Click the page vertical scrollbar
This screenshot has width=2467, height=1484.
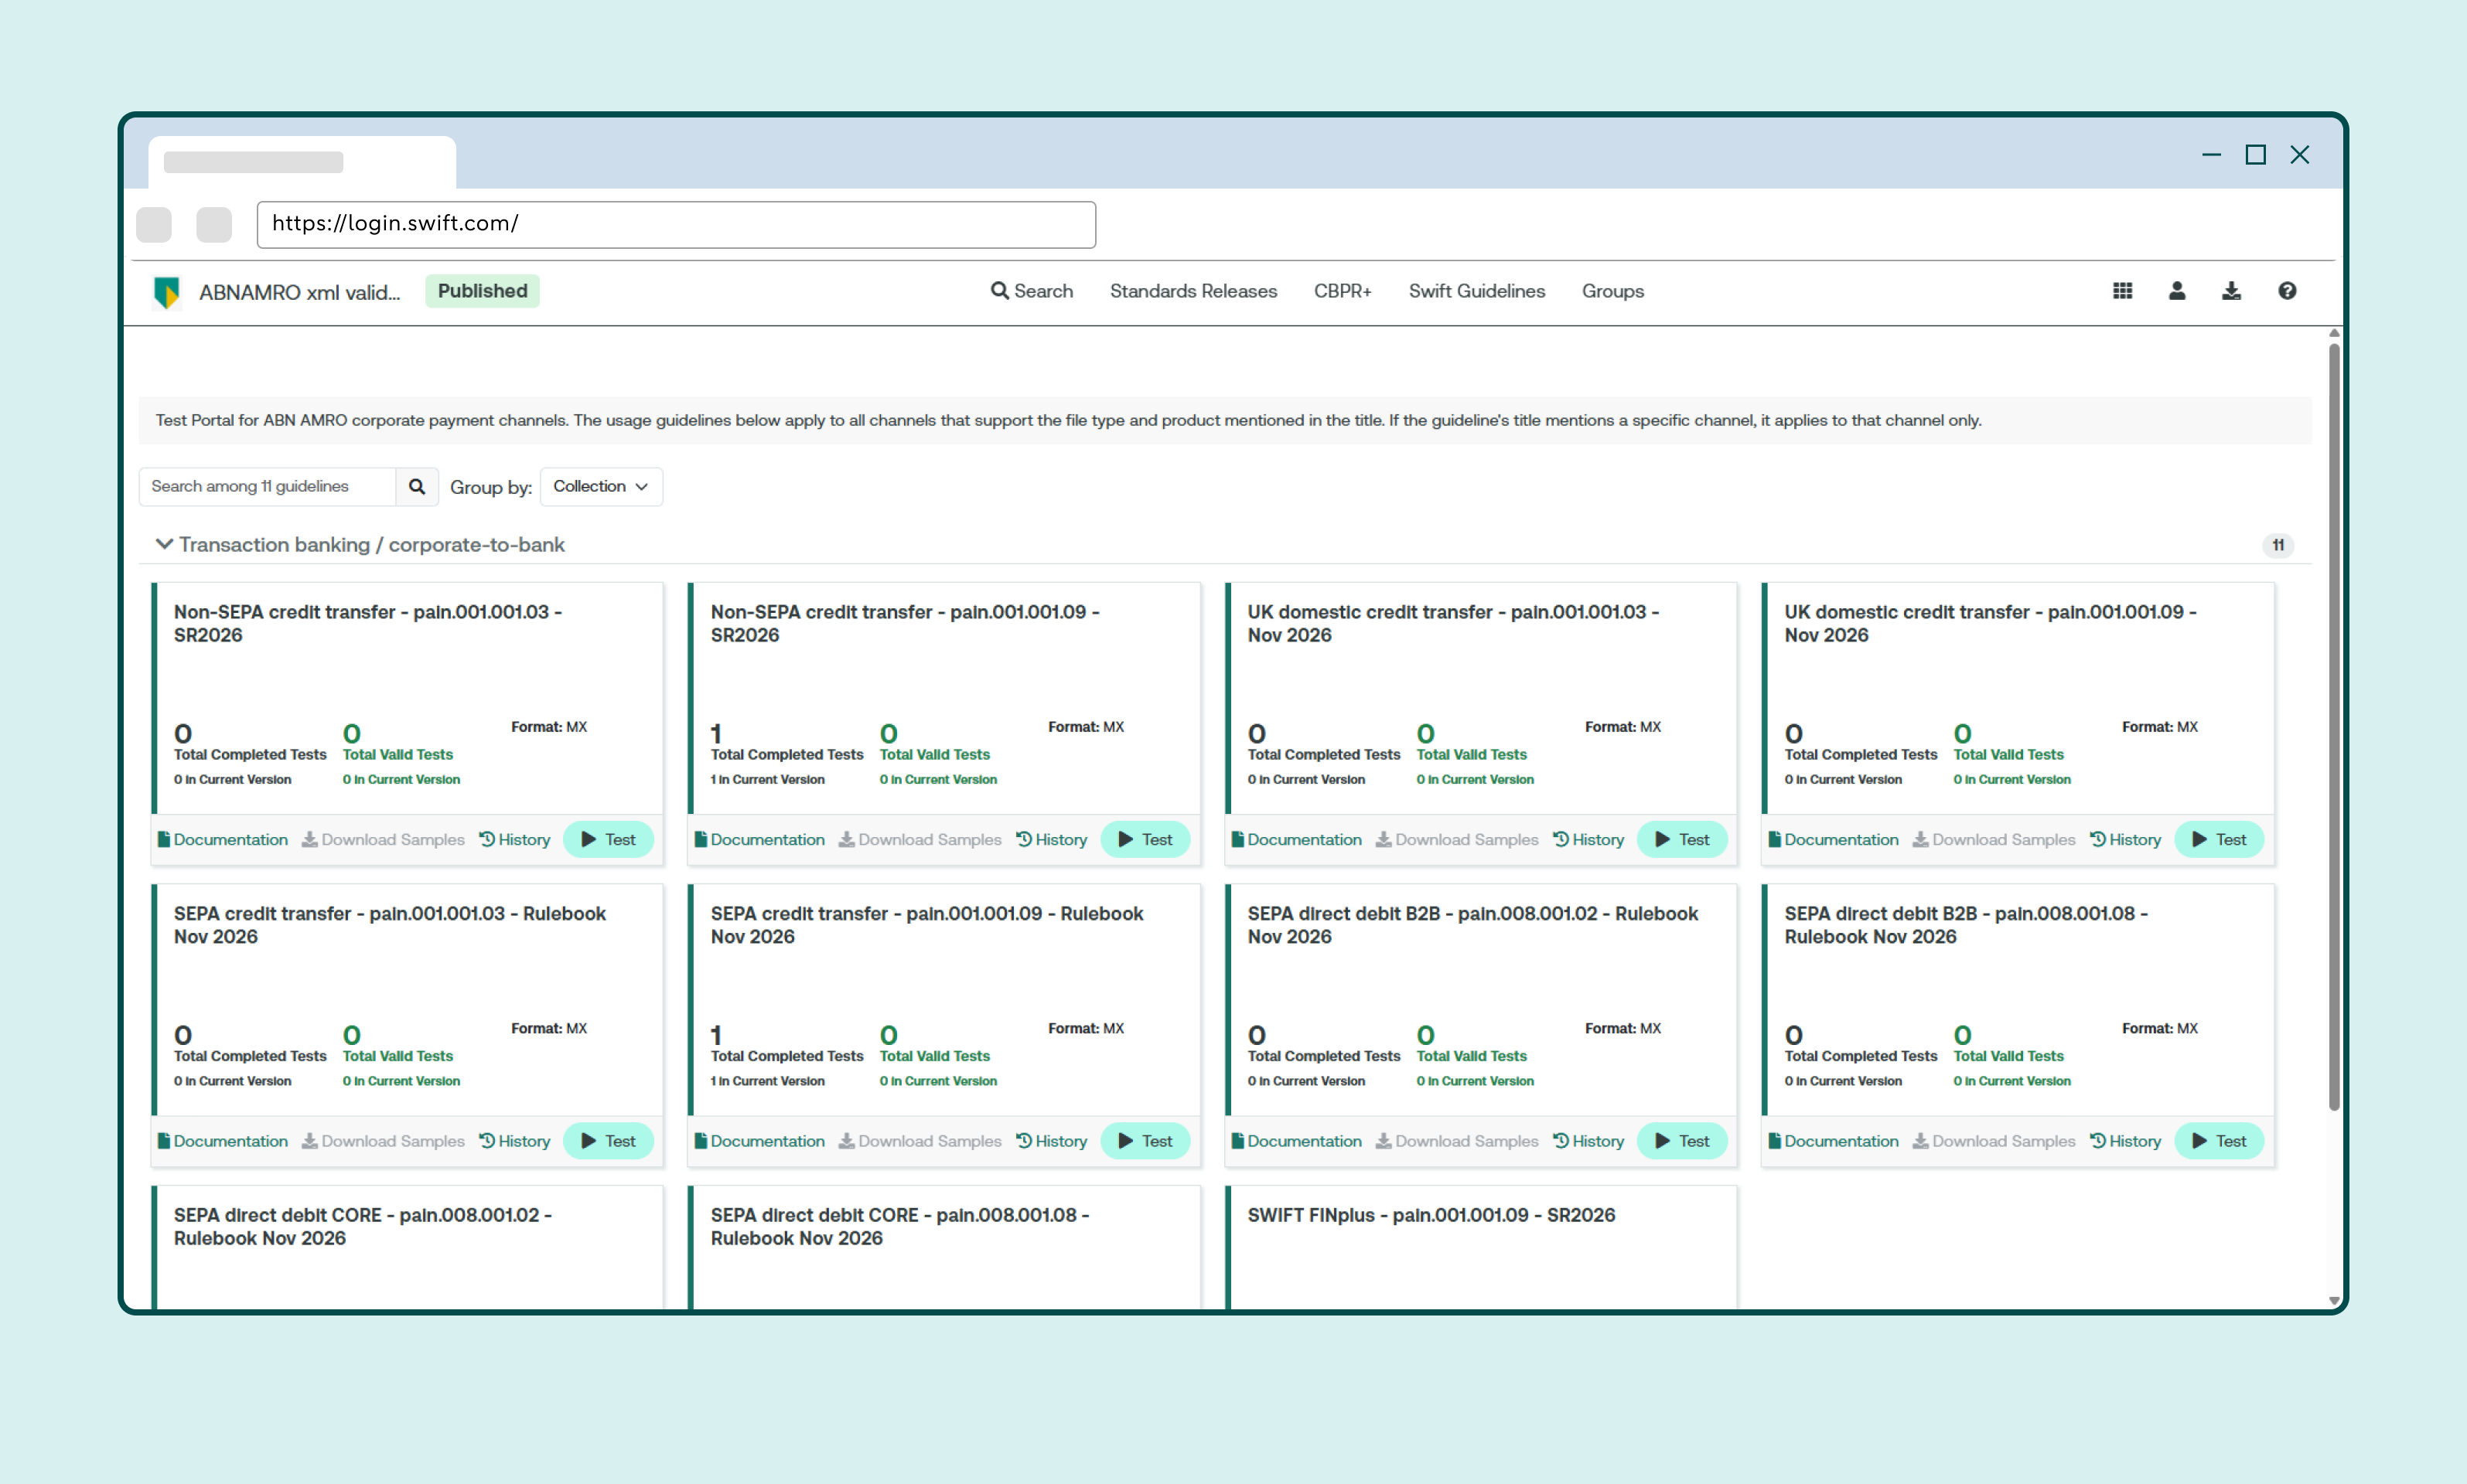click(x=2333, y=727)
